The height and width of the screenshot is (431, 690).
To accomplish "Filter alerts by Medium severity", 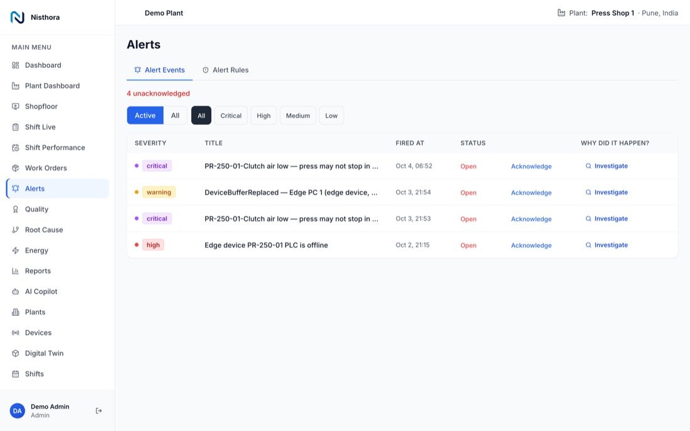I will [298, 115].
